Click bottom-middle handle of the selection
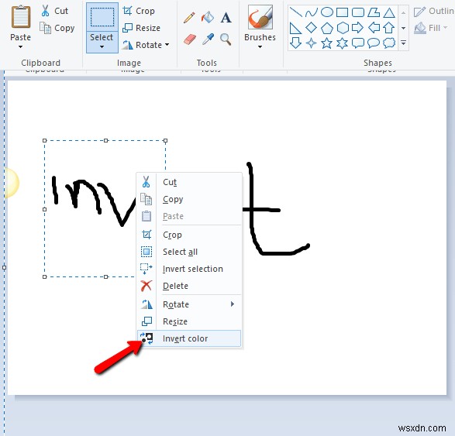Viewport: 455px width, 436px height. point(106,276)
